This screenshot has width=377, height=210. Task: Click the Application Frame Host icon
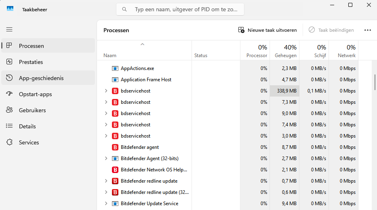[x=115, y=80]
